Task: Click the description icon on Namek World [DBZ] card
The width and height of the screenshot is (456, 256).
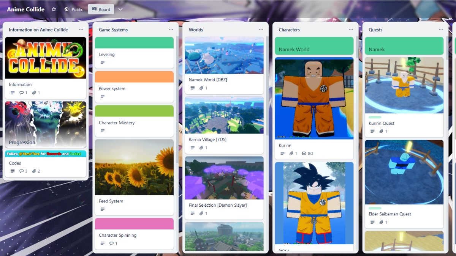Action: pos(193,88)
